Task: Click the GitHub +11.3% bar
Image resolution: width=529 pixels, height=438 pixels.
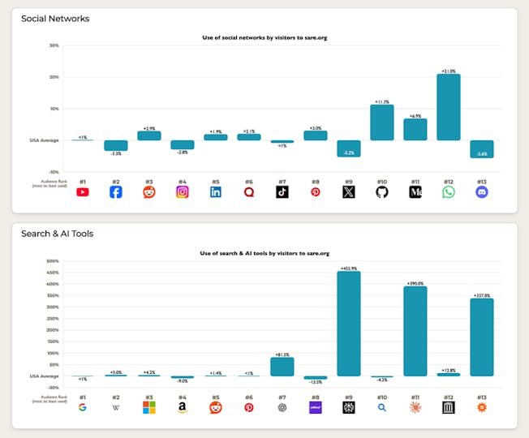Action: [x=382, y=122]
